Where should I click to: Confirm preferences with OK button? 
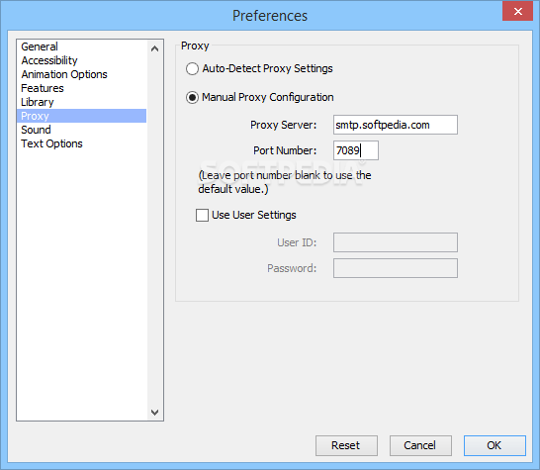pyautogui.click(x=495, y=445)
